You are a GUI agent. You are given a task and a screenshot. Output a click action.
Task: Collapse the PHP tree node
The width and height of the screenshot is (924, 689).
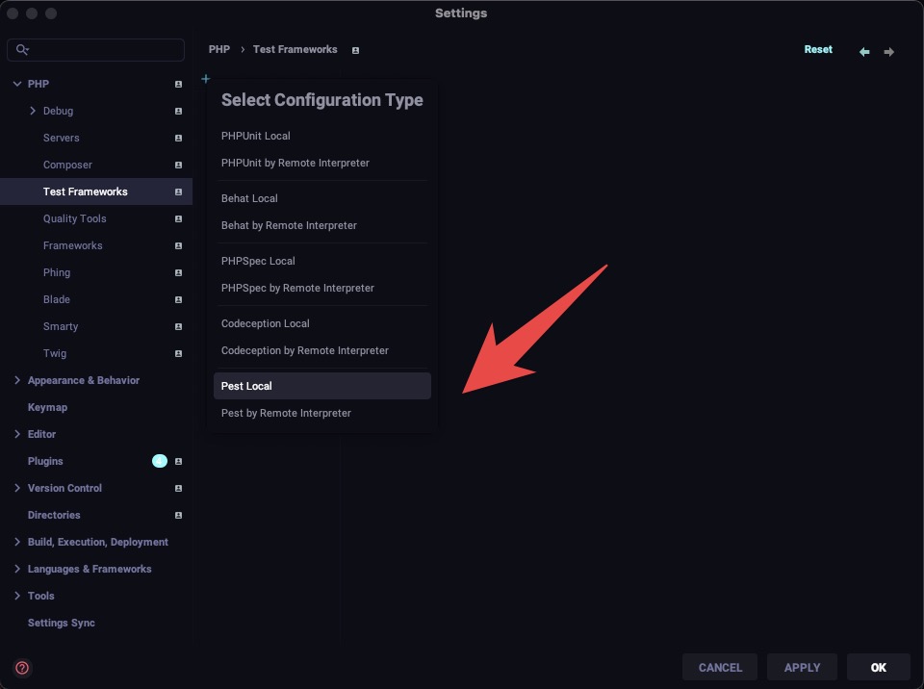(x=17, y=84)
